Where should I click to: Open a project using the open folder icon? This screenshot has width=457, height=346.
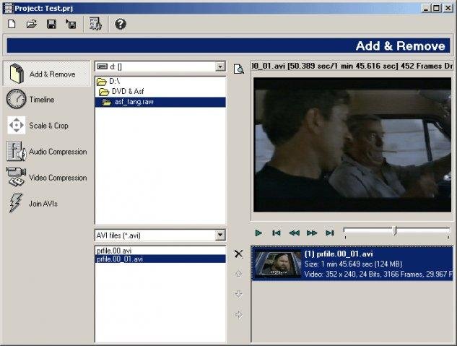point(32,24)
